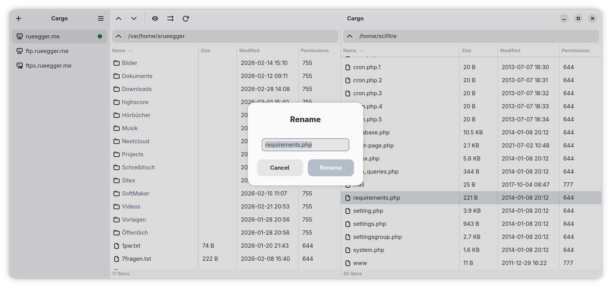Click the local path field /var/home/srueegger
The image size is (611, 288).
pyautogui.click(x=231, y=36)
